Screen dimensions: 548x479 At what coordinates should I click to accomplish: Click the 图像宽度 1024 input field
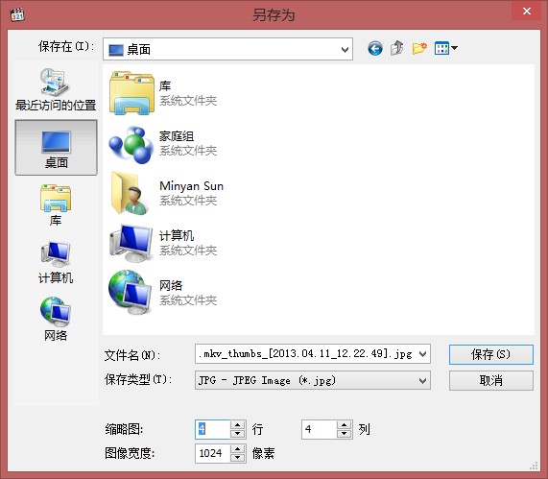pos(213,453)
